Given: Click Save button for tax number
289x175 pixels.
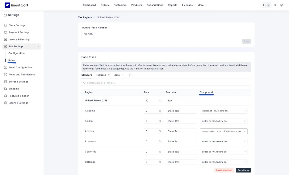Looking at the screenshot, I should coord(246,41).
